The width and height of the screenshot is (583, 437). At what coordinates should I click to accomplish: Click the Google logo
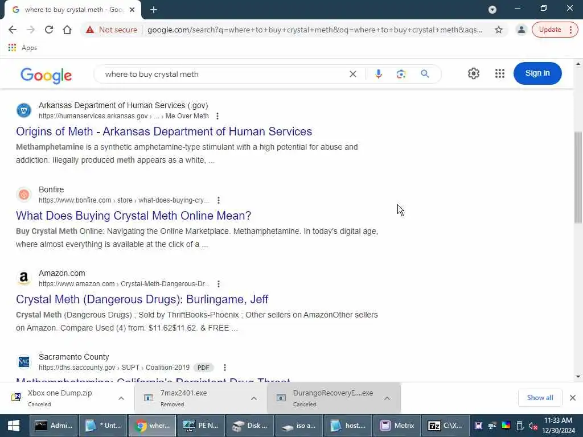[x=46, y=75]
